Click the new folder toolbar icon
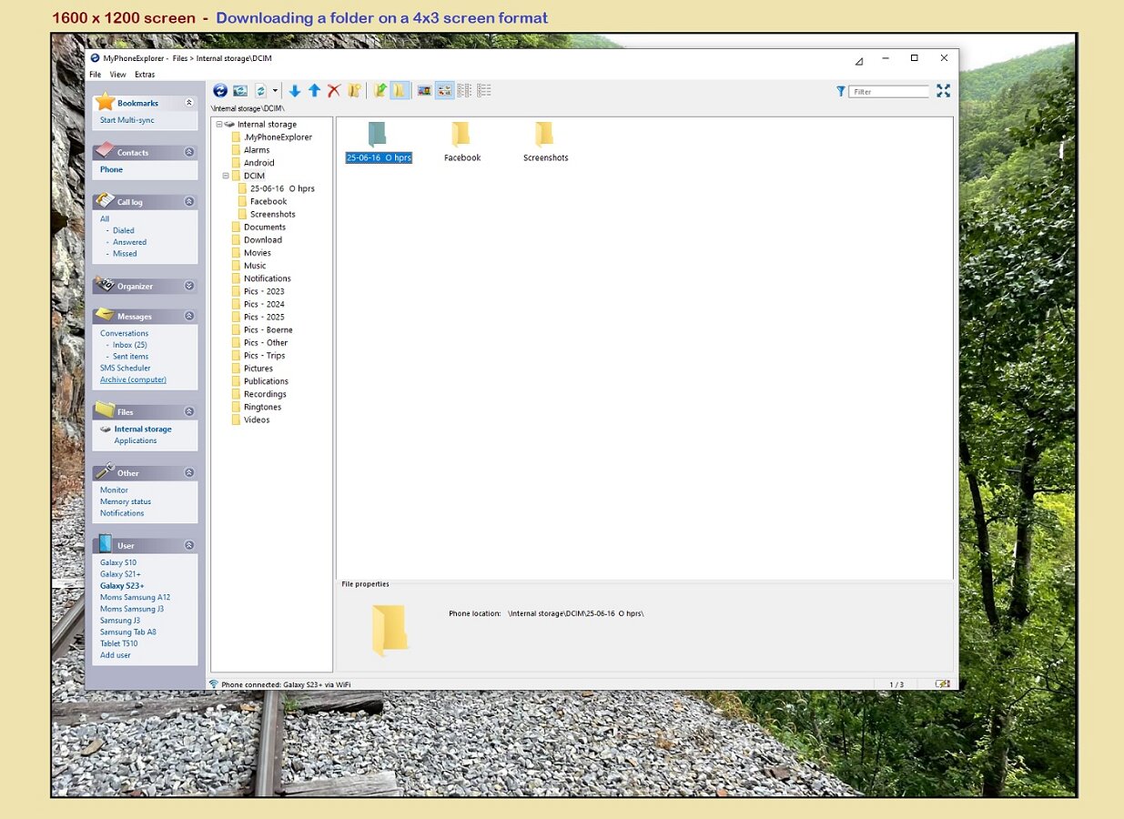Image resolution: width=1124 pixels, height=819 pixels. click(x=354, y=91)
